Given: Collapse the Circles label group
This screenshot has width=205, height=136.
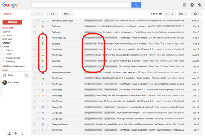Looking at the screenshot, I should pos(1,47).
